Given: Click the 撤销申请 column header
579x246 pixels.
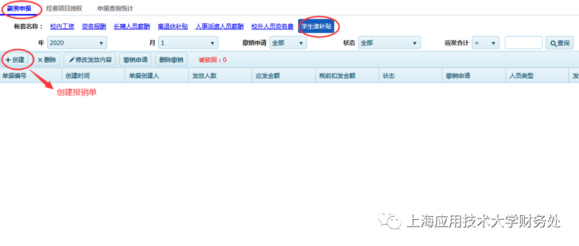Looking at the screenshot, I should (x=473, y=76).
